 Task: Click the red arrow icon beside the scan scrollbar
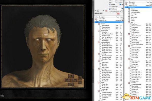(106, 11)
